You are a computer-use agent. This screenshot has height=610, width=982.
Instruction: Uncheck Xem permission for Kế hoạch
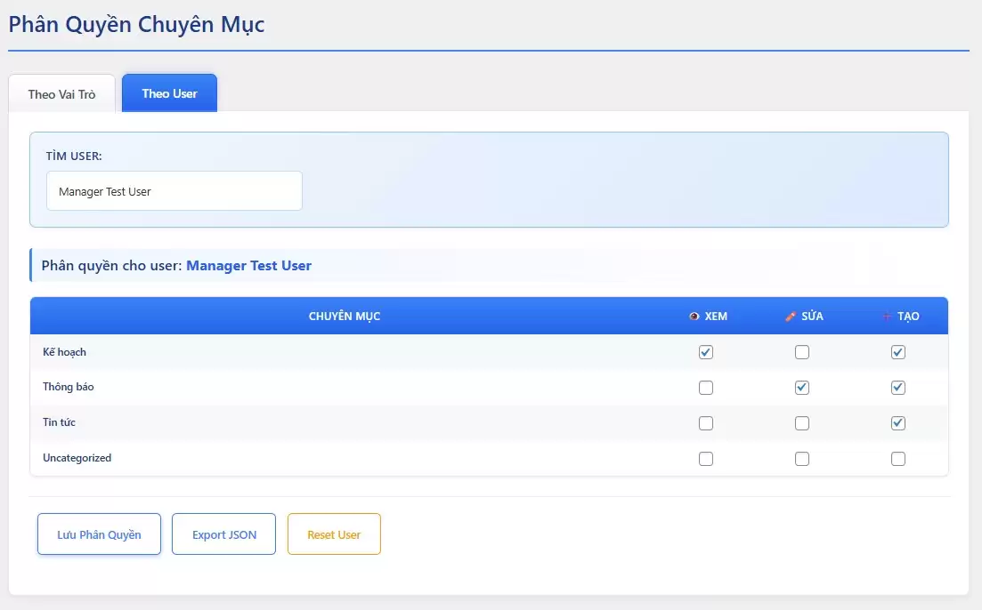coord(706,352)
